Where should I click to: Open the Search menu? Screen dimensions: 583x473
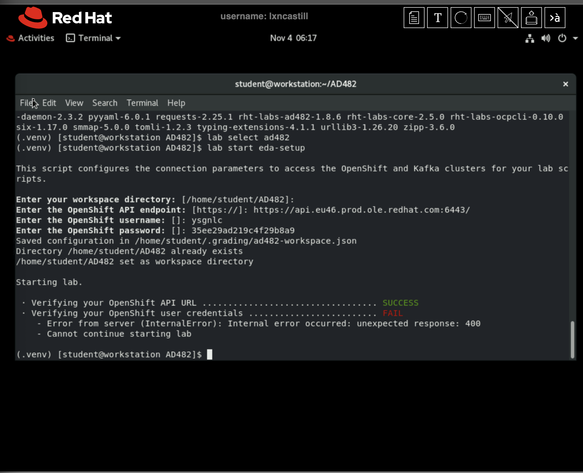[x=105, y=103]
